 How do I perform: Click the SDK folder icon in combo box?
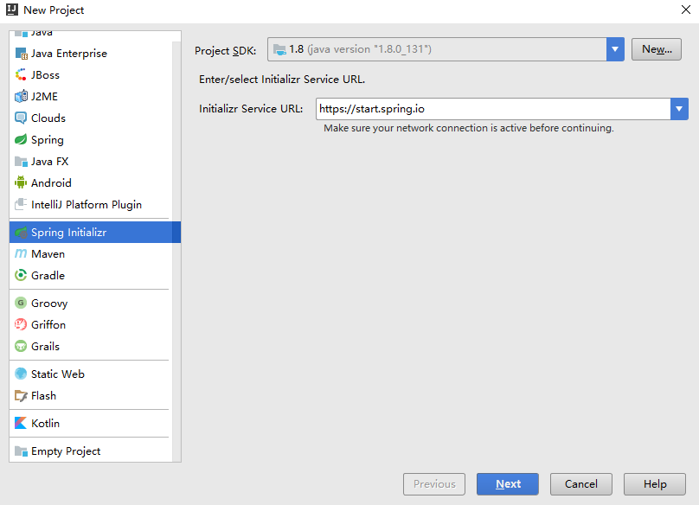(x=279, y=49)
